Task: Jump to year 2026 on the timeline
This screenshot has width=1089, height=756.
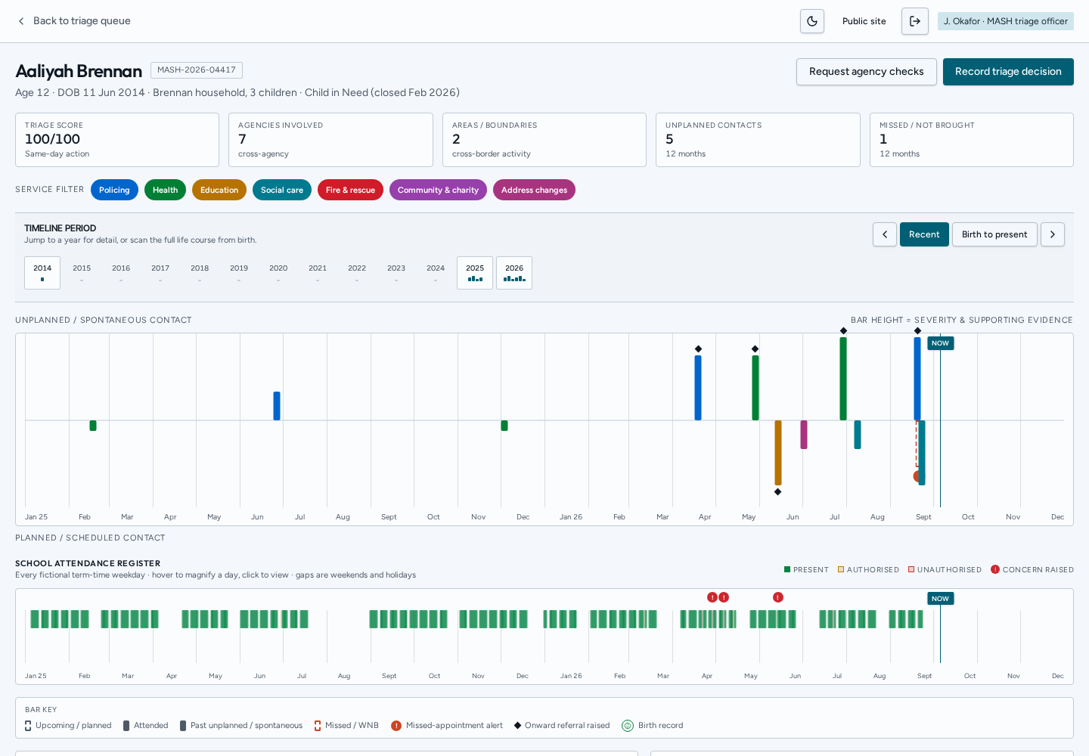Action: point(514,273)
